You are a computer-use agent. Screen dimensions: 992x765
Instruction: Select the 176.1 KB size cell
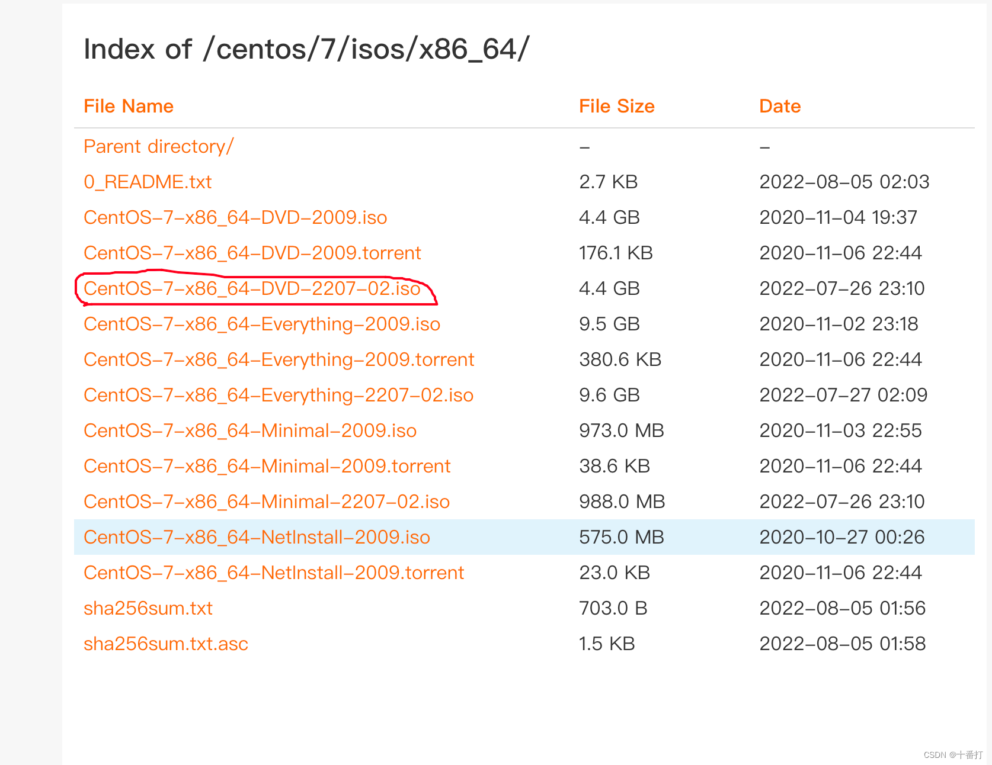point(616,253)
